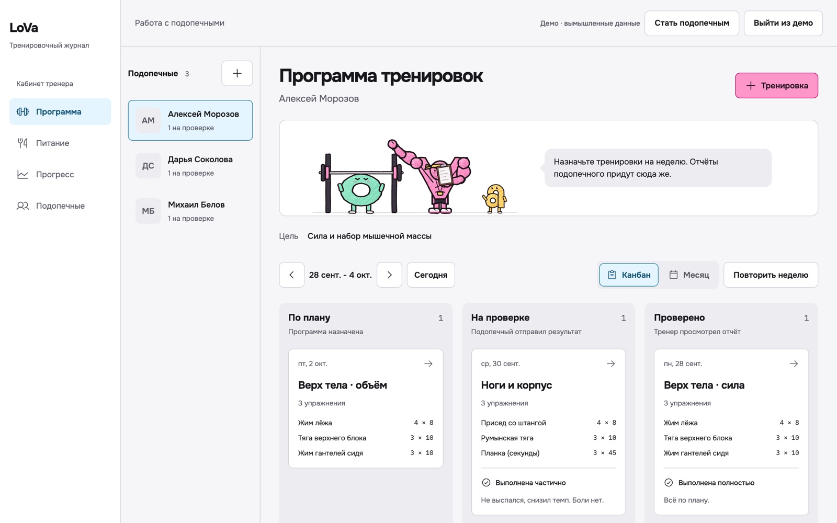
Task: Click the date ср, 30 сент.
Action: (x=500, y=363)
